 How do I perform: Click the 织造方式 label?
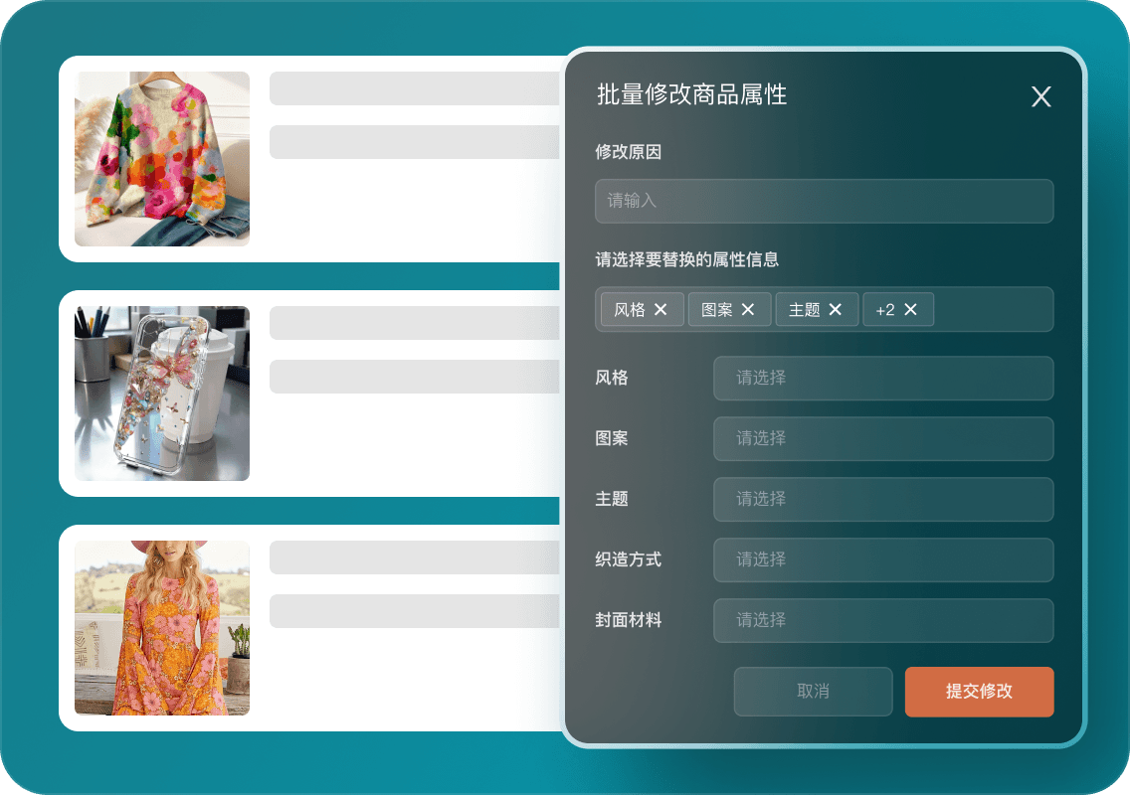(628, 559)
